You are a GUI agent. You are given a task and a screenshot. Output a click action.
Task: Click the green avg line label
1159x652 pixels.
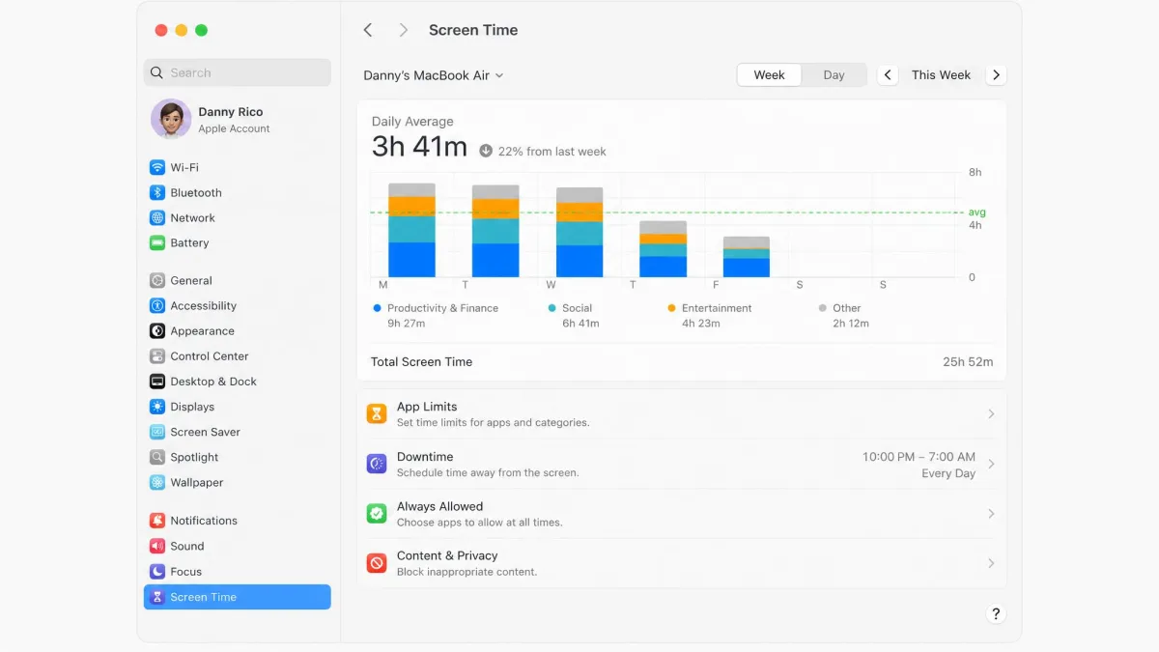click(976, 212)
